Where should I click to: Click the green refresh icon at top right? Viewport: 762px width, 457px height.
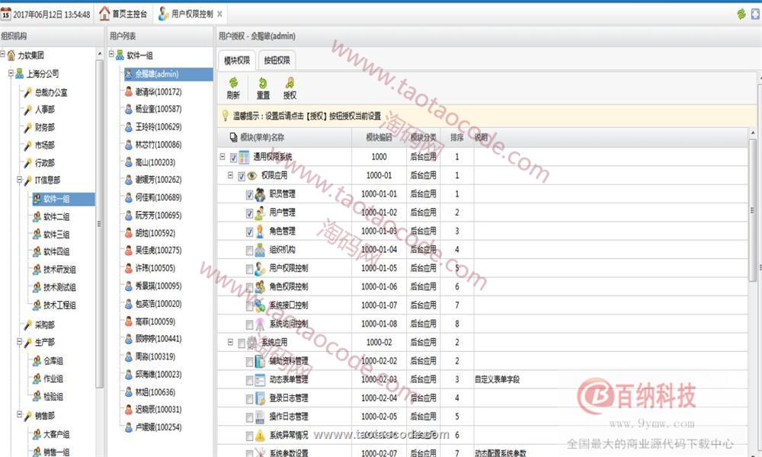(741, 14)
